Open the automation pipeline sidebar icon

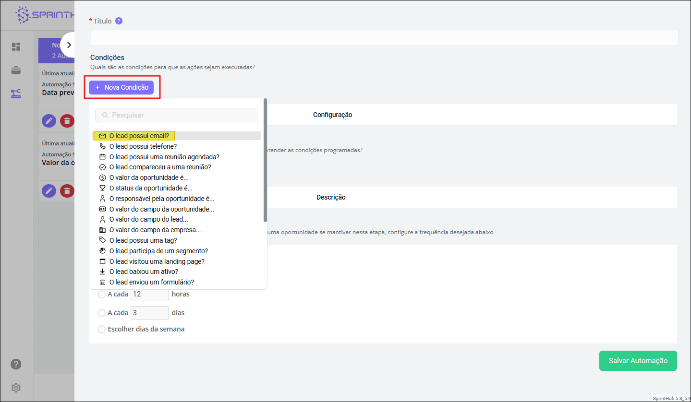(x=16, y=94)
